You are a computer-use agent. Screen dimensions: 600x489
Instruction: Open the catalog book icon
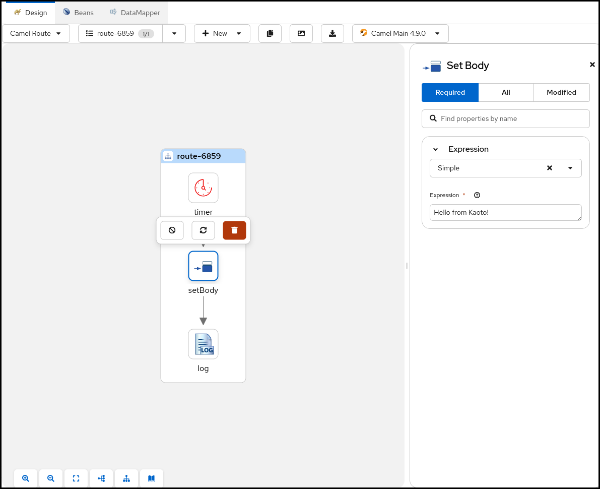tap(152, 478)
